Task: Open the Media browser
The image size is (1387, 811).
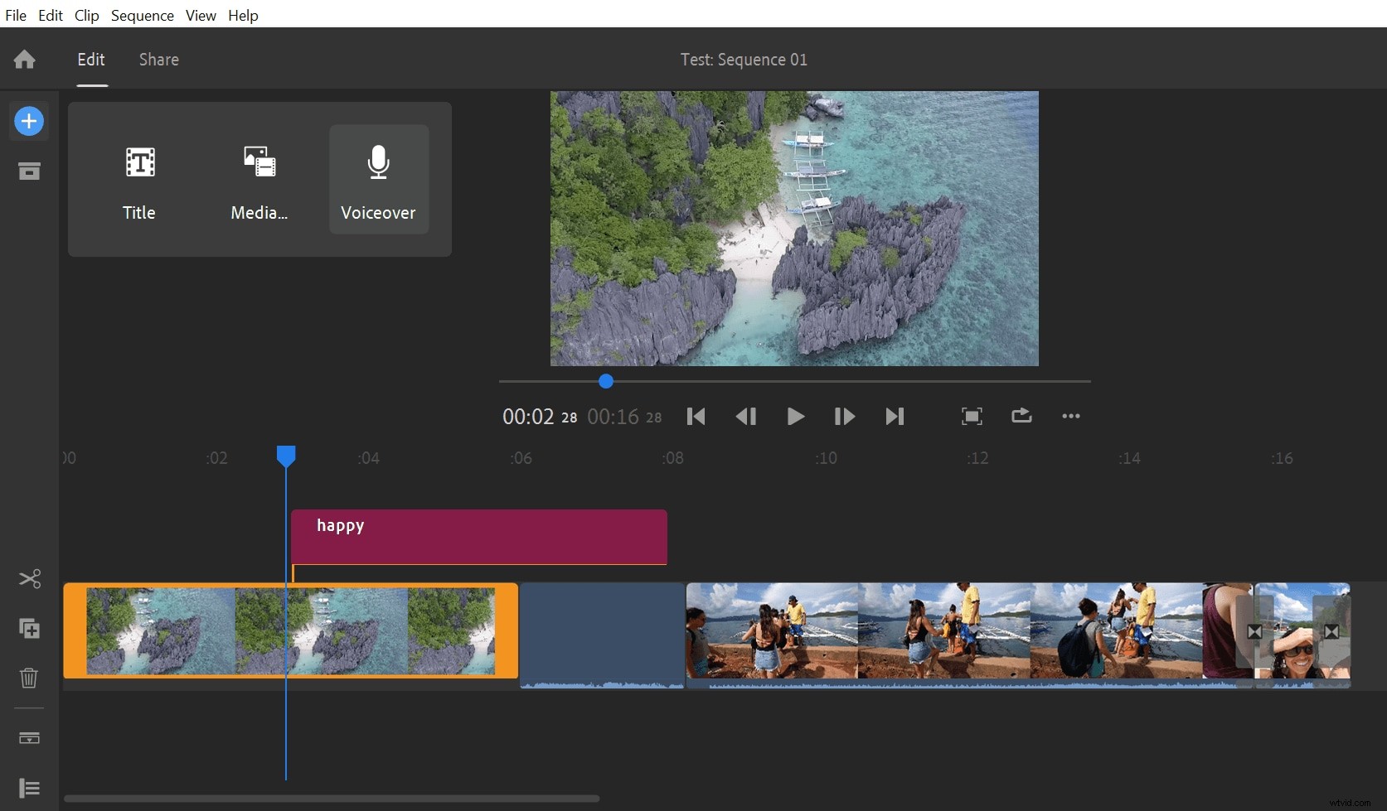Action: tap(258, 179)
